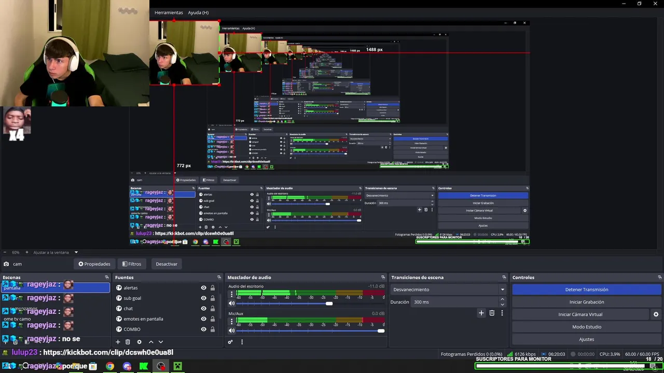Image resolution: width=664 pixels, height=373 pixels.
Task: Open transition three-dot properties menu
Action: pyautogui.click(x=502, y=313)
